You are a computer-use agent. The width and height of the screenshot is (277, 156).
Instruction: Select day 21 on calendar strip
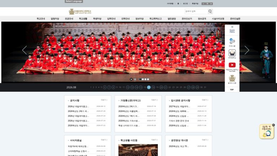[166, 87]
